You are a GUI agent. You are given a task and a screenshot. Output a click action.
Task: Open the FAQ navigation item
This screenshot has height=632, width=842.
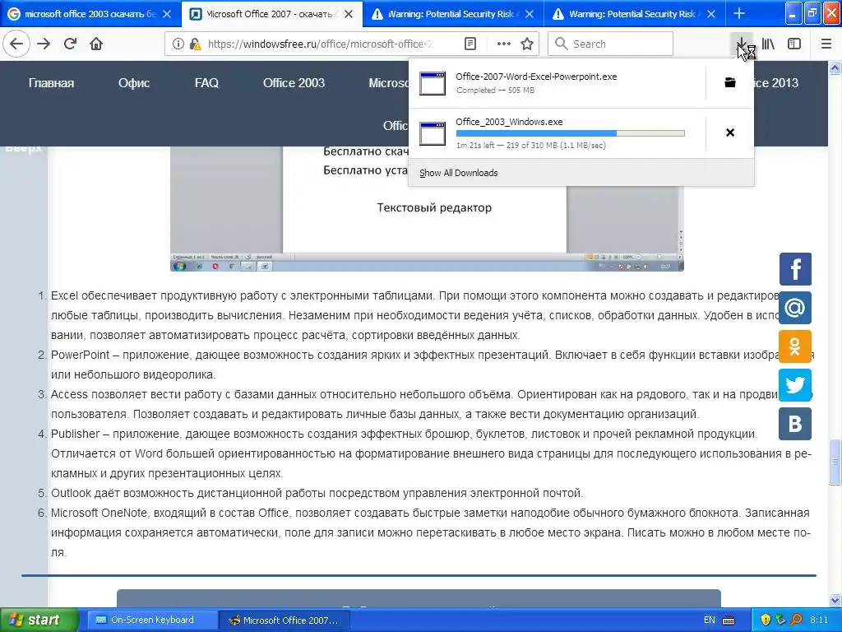tap(206, 83)
